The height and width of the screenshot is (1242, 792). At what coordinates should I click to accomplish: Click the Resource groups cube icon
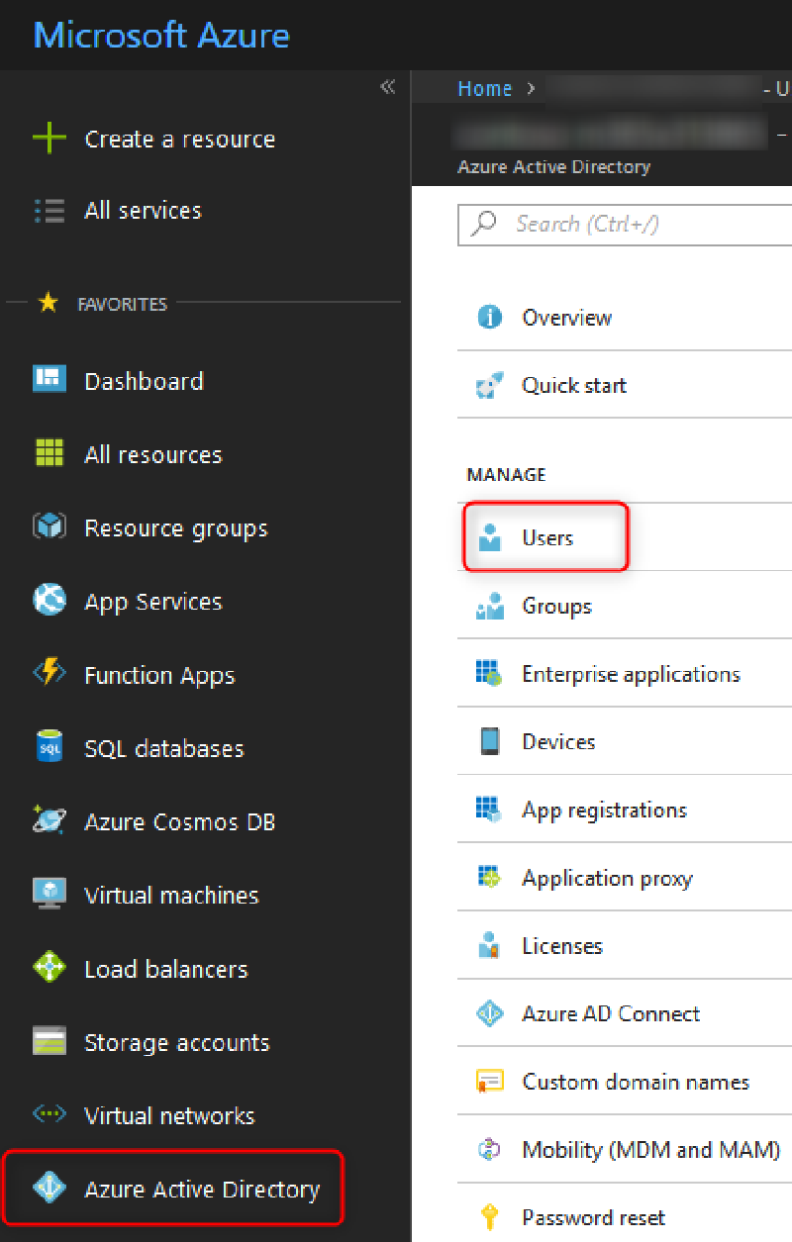point(49,526)
